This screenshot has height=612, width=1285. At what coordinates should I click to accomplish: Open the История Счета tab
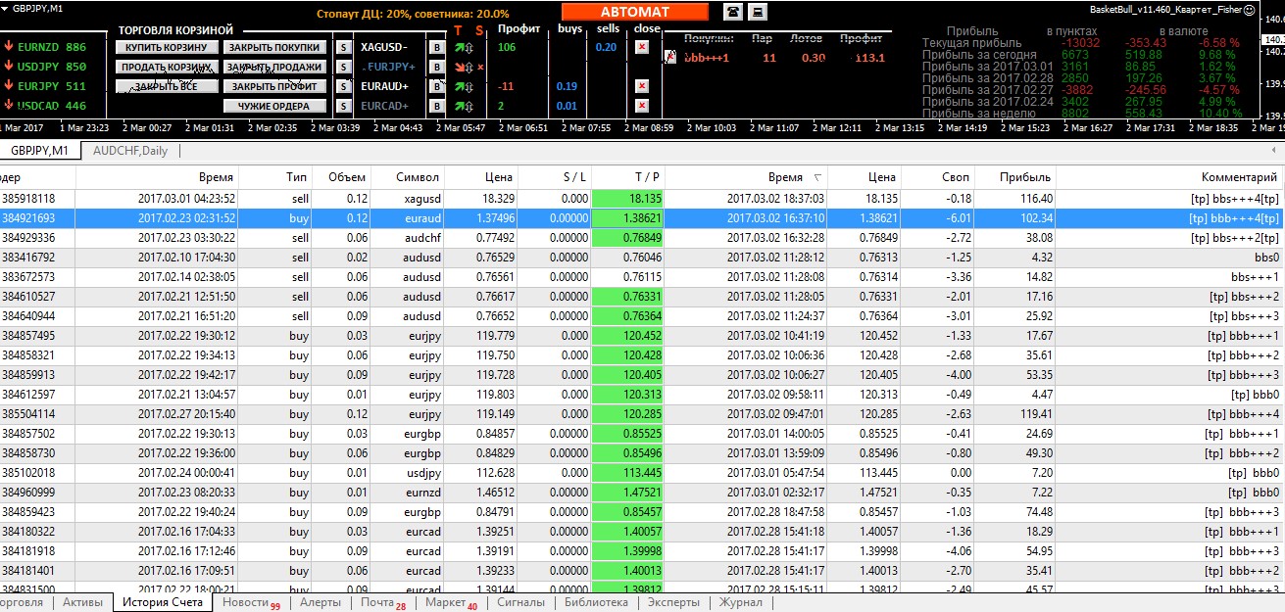coord(163,602)
